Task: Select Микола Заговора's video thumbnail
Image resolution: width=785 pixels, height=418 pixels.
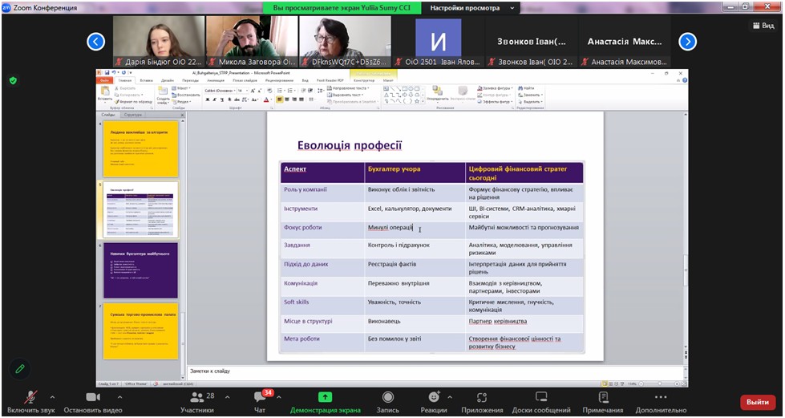Action: click(x=251, y=42)
